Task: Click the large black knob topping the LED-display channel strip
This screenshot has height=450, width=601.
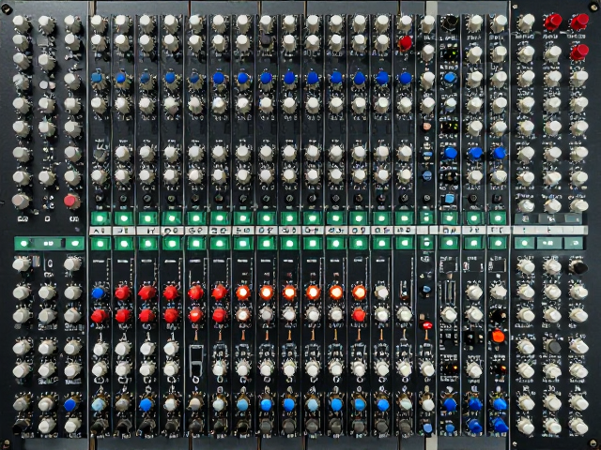Action: click(450, 22)
